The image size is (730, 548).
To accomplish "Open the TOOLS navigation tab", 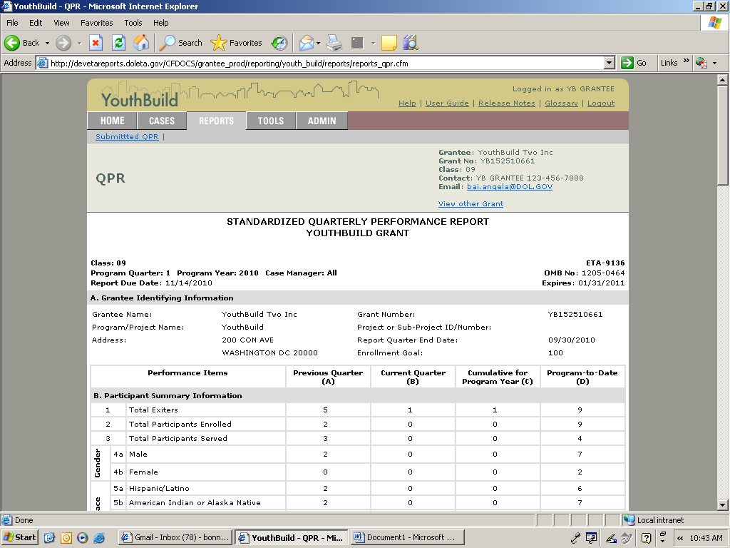I will [271, 121].
